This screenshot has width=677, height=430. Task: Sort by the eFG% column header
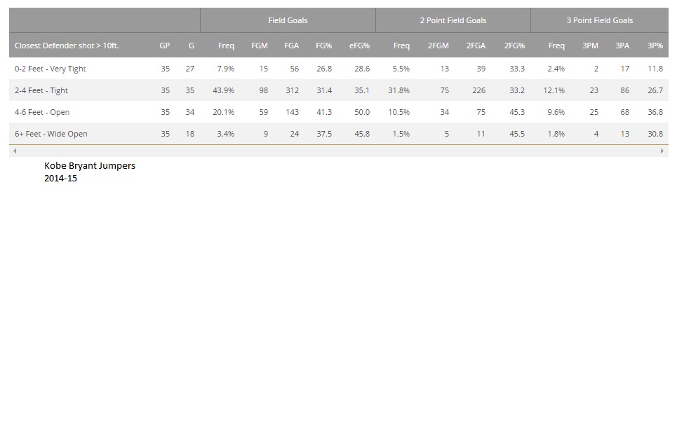pos(359,46)
